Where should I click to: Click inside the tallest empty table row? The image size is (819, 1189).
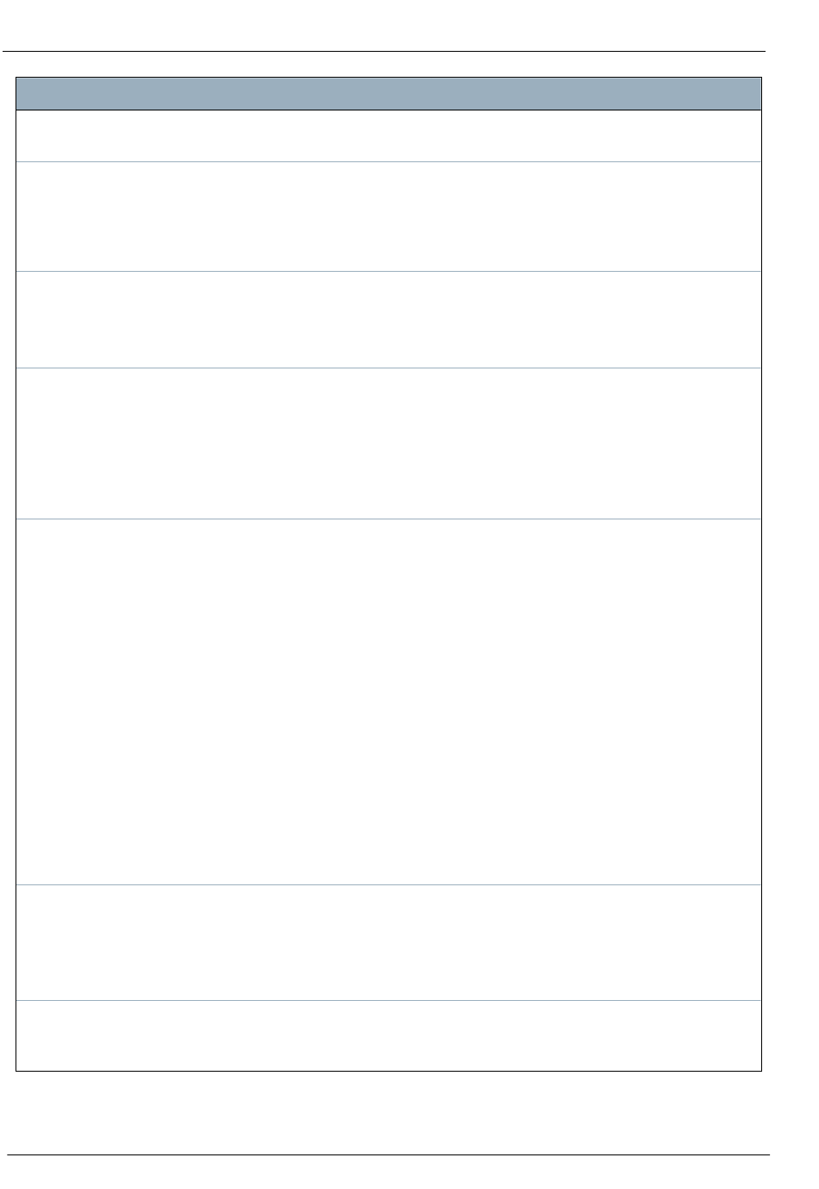click(389, 701)
